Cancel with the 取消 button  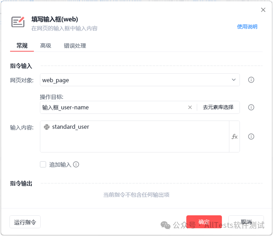246,222
